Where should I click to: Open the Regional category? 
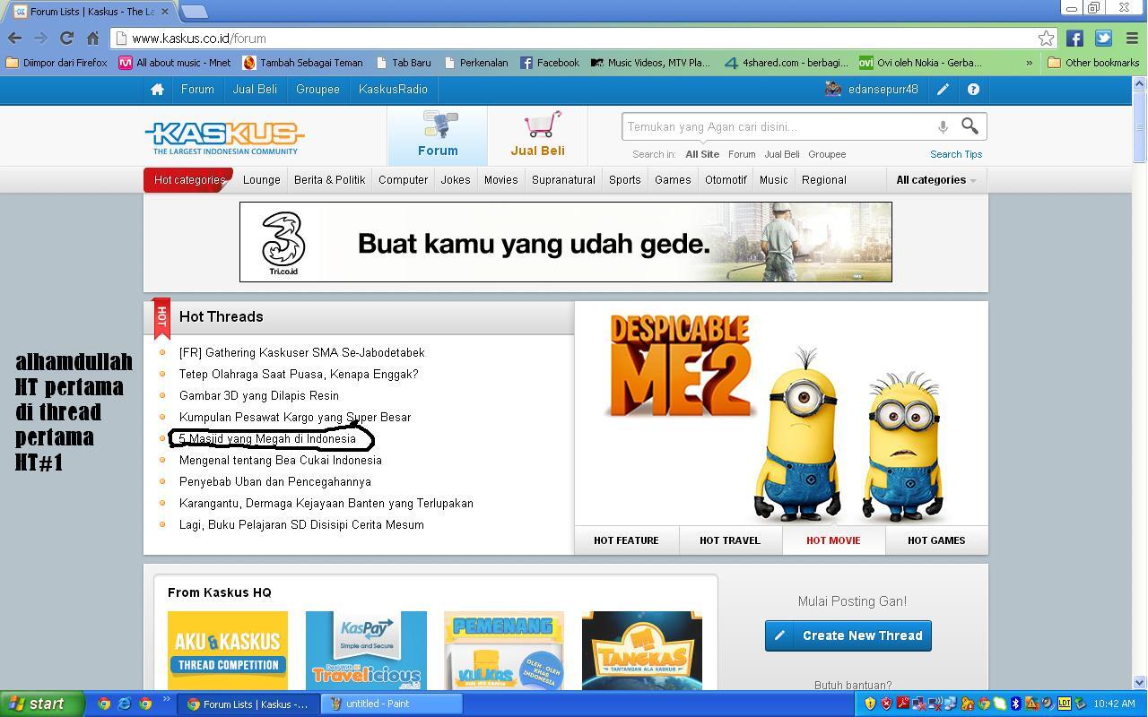point(824,180)
